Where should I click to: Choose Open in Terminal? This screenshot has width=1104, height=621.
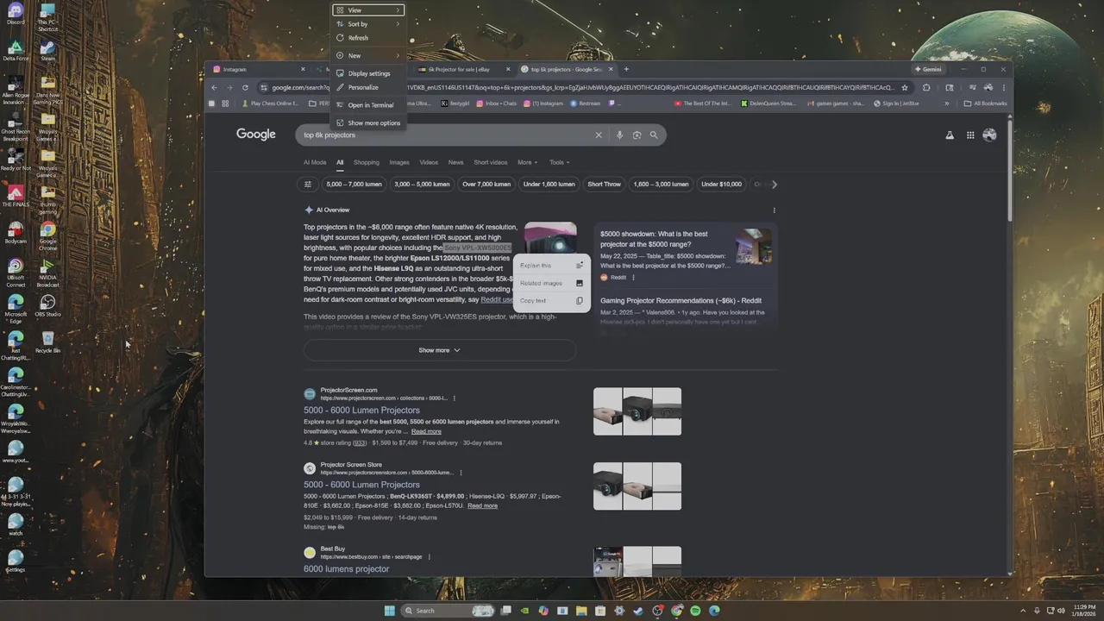(x=368, y=105)
